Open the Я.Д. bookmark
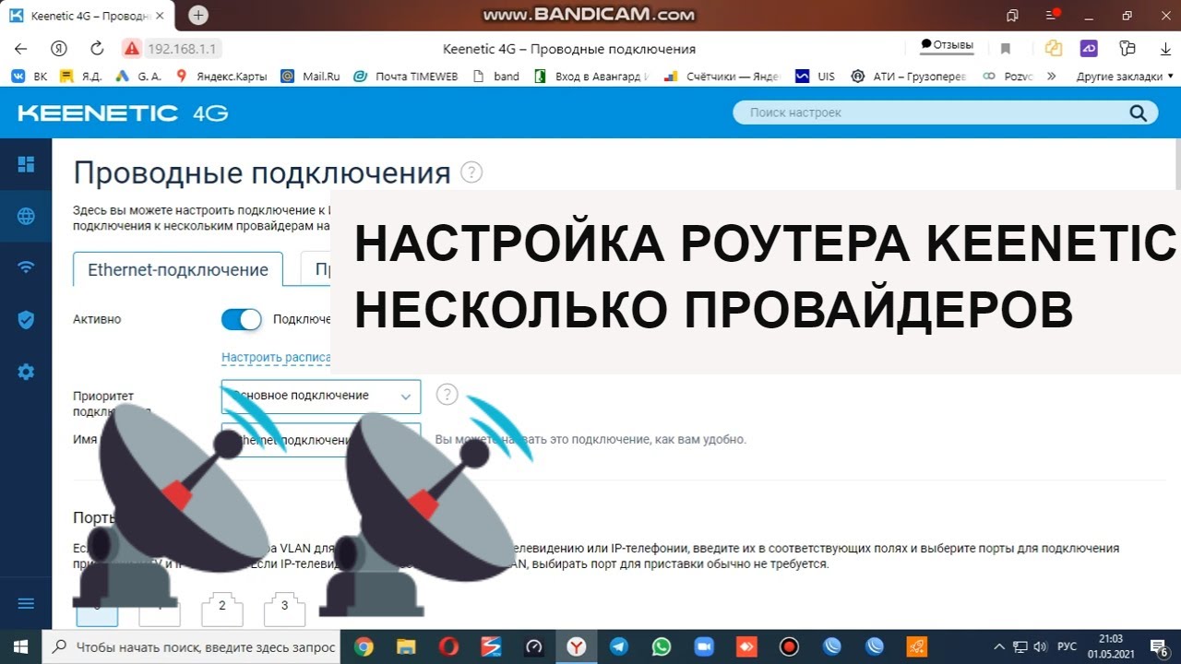Viewport: 1181px width, 664px height. [80, 77]
